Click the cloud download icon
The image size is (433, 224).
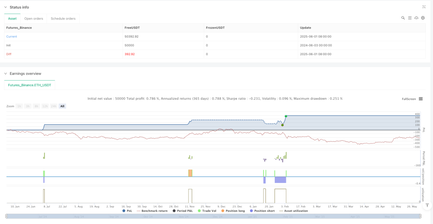[x=416, y=18]
